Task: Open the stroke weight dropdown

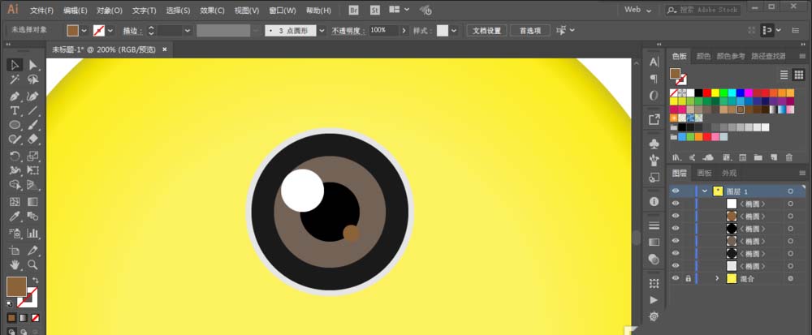Action: (x=188, y=31)
